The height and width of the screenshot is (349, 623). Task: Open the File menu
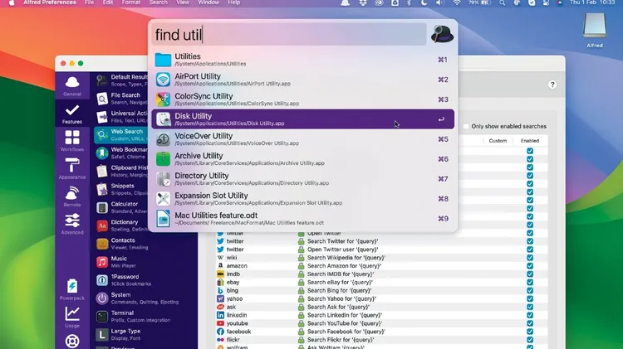coord(90,2)
